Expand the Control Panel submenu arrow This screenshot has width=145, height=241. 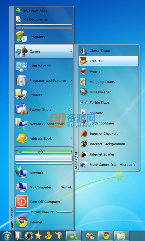coord(71,66)
